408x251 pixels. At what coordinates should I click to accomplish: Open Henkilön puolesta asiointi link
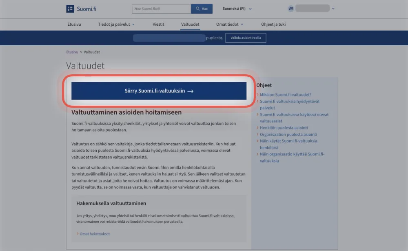[284, 128]
